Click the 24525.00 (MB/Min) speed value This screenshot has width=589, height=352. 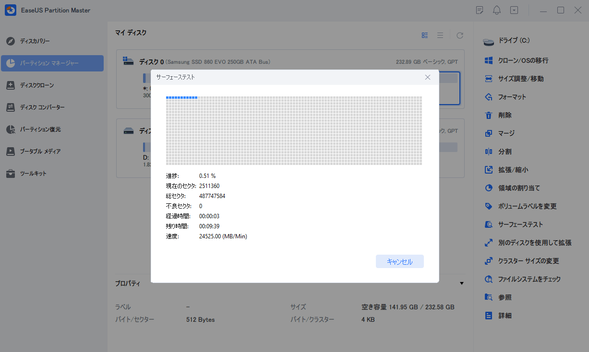tap(223, 236)
